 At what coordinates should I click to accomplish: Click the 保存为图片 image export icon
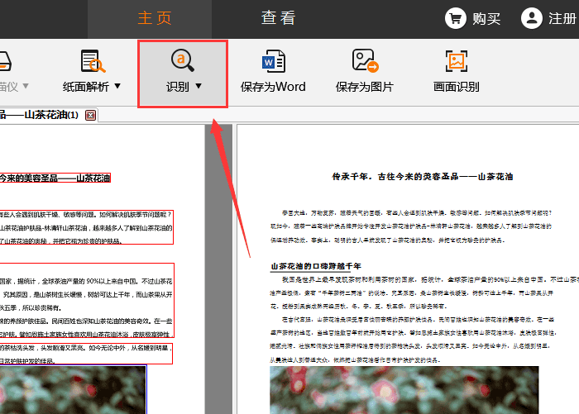coord(365,61)
